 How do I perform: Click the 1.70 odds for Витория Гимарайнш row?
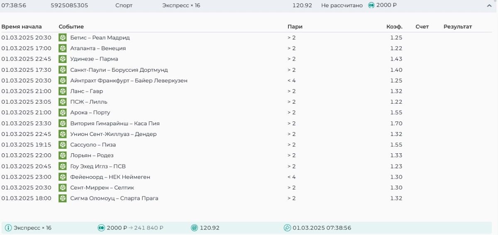396,124
